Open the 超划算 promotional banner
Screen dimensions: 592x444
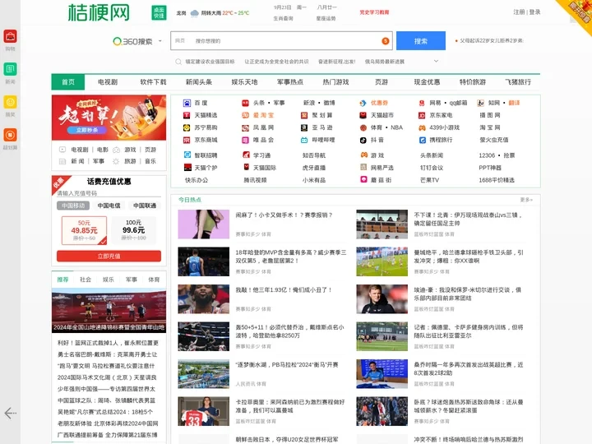coord(109,118)
